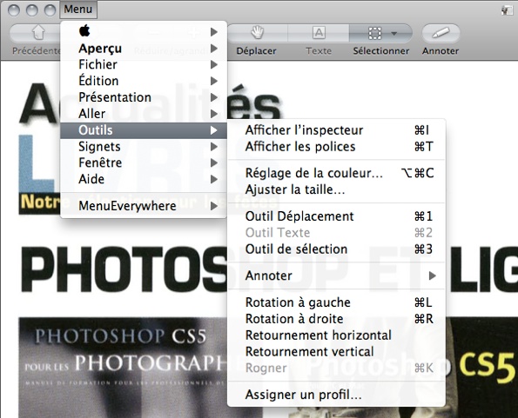
Task: Choose Rotation à gauche
Action: pyautogui.click(x=337, y=302)
